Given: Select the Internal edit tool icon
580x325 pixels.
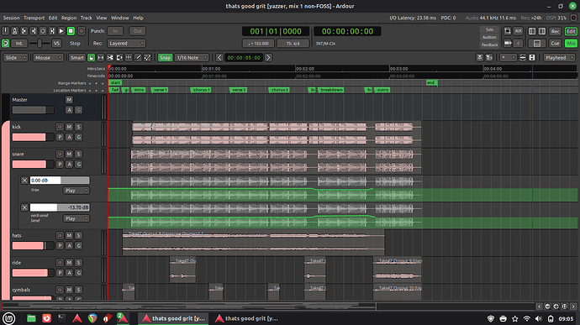Looking at the screenshot, I should pos(147,58).
